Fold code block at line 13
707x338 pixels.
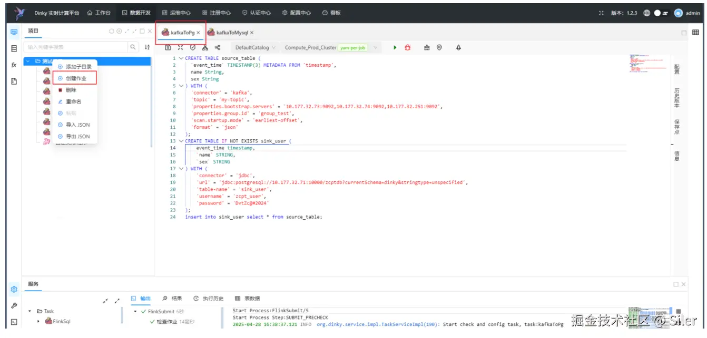pos(181,141)
